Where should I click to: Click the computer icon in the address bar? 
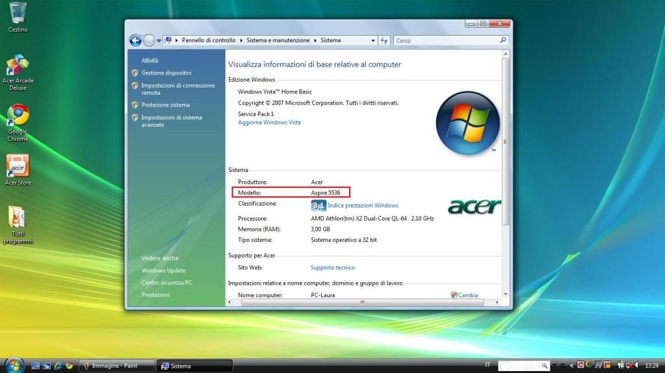168,40
